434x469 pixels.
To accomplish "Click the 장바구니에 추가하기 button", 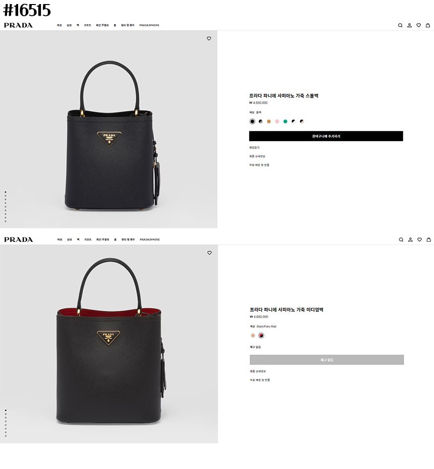I will point(326,136).
